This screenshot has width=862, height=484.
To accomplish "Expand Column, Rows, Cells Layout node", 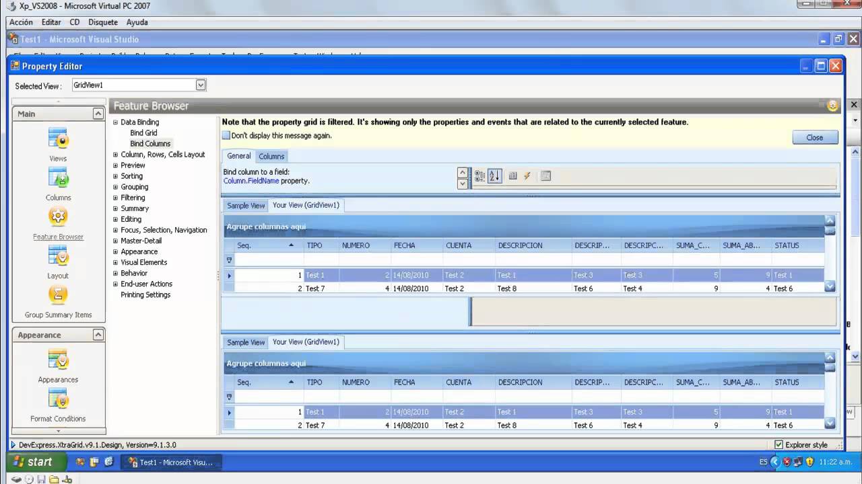I will 115,155.
